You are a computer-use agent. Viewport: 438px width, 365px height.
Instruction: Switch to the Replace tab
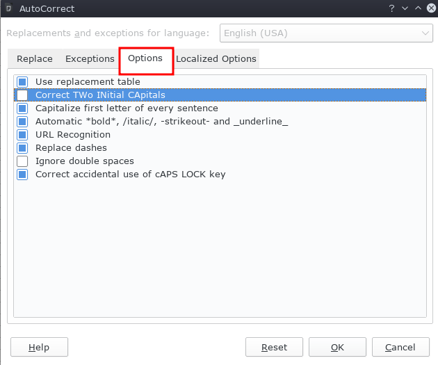(34, 59)
